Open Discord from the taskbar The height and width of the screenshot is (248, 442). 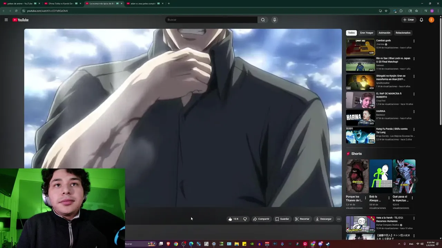[320, 244]
